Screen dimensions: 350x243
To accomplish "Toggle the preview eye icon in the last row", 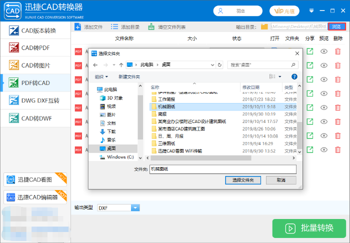I will pyautogui.click(x=324, y=149).
